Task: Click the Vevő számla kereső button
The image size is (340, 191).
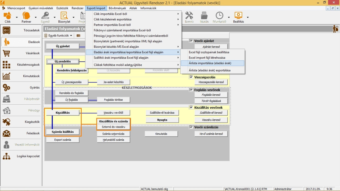Action: [x=211, y=134]
